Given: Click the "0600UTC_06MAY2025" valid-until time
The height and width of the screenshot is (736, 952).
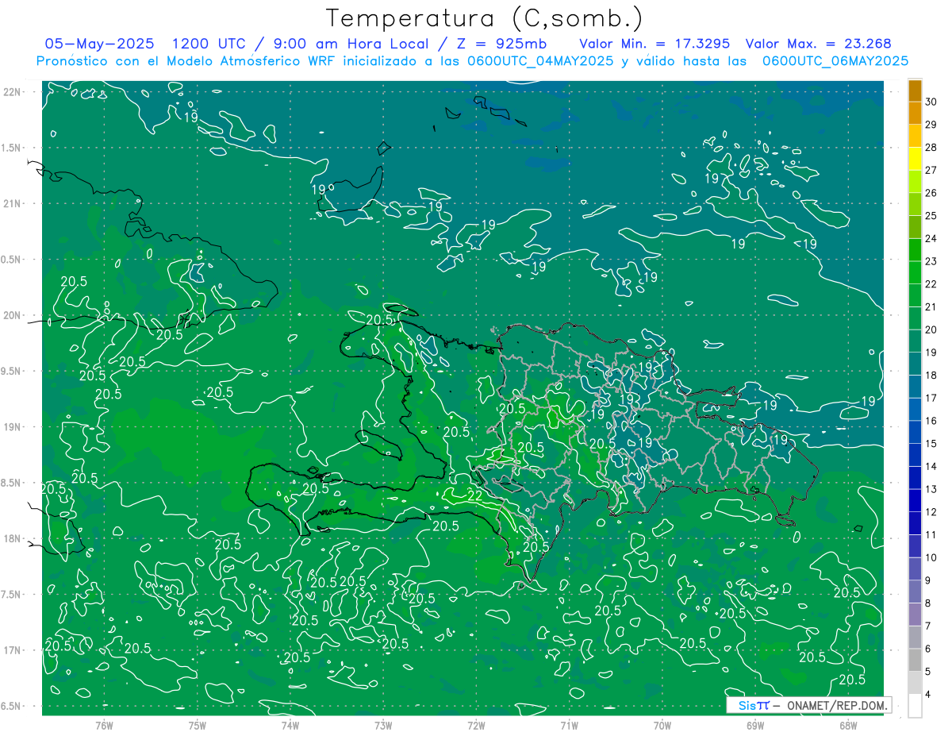Looking at the screenshot, I should pos(835,60).
